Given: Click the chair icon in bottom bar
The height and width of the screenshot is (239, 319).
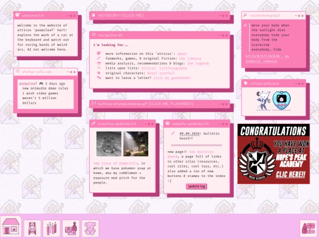Looking at the screenshot, I should coord(32,228).
